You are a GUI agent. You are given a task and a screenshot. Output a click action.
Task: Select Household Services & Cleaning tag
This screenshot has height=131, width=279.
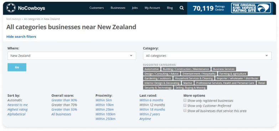coord(194,78)
